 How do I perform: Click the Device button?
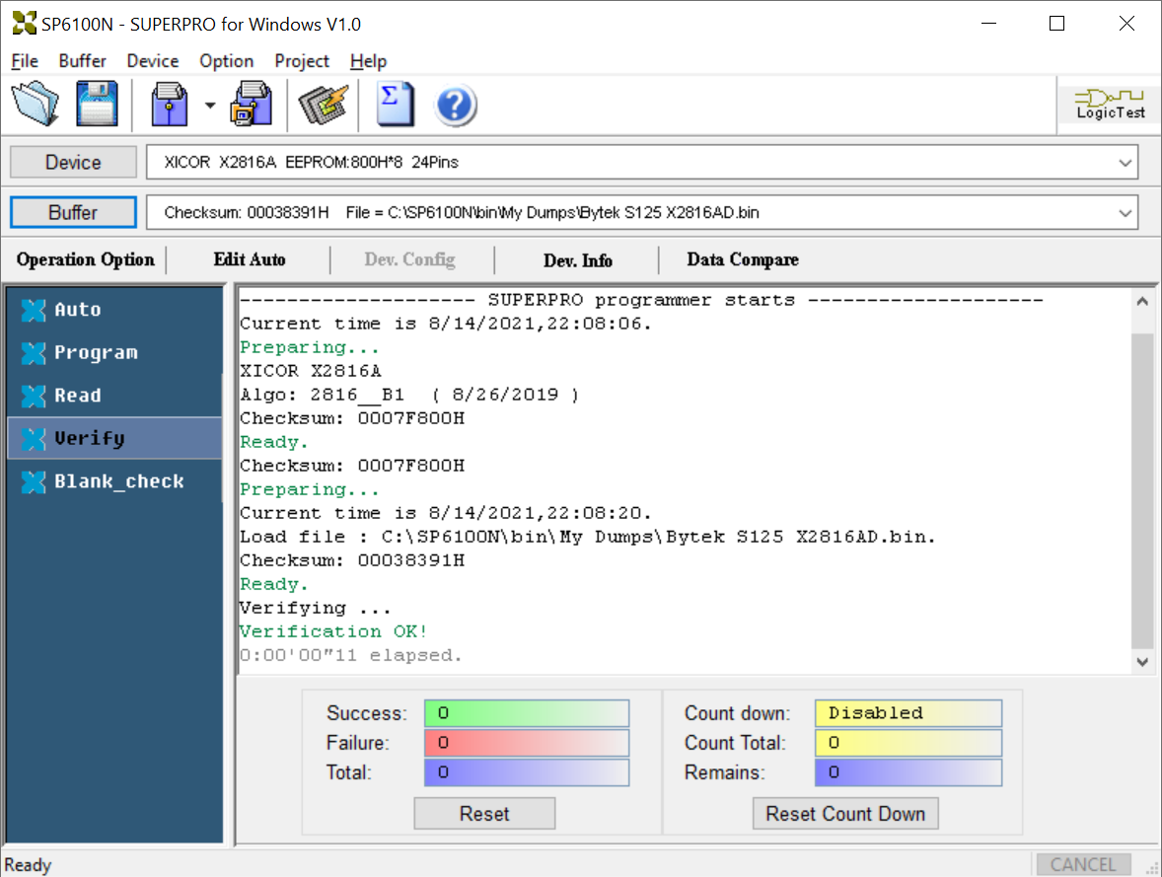(x=73, y=163)
